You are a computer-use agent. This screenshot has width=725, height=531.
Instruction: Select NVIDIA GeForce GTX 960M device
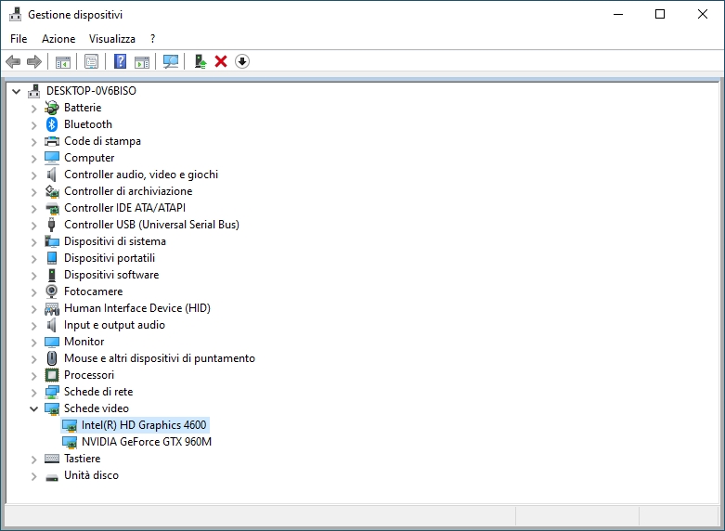point(147,442)
